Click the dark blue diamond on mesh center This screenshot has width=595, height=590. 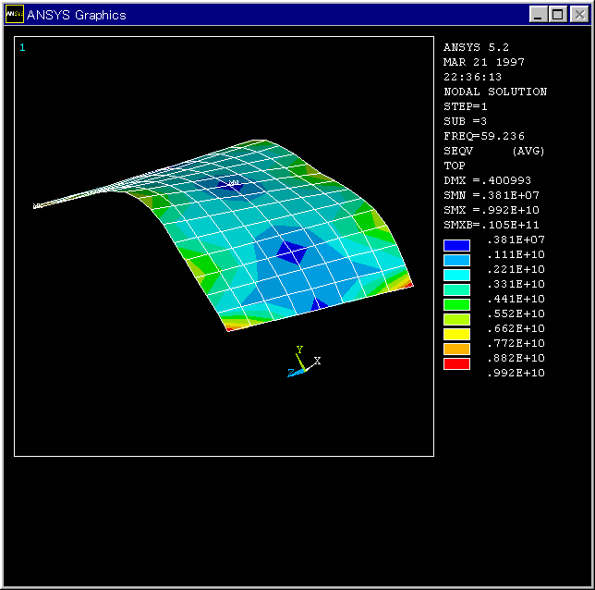[x=292, y=251]
